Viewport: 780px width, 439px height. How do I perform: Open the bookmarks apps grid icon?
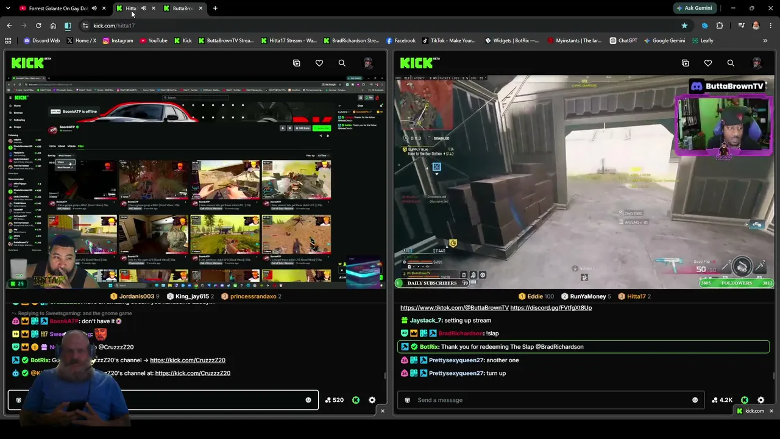tap(8, 41)
